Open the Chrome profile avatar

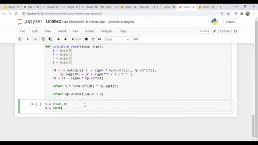(248, 14)
